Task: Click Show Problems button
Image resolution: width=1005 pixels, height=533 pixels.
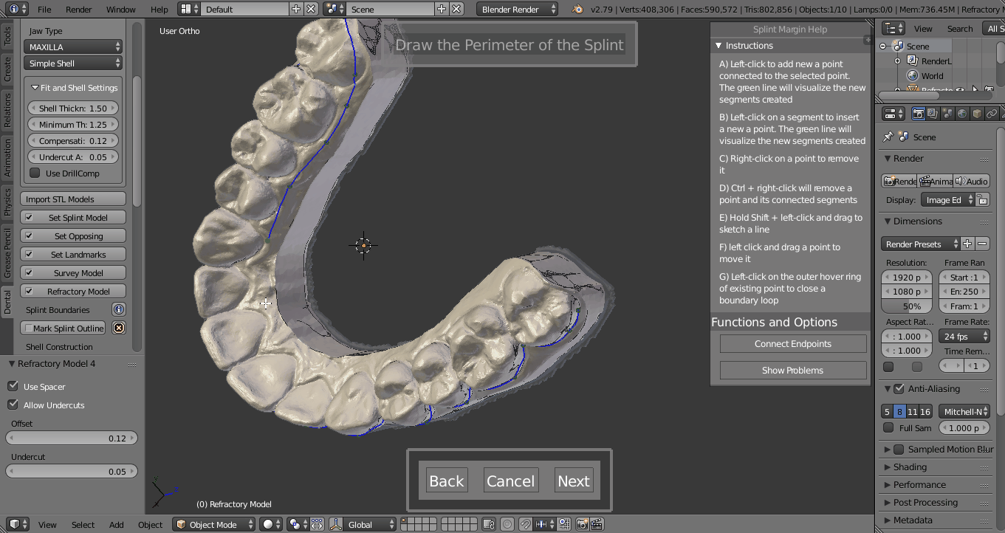Action: point(793,370)
